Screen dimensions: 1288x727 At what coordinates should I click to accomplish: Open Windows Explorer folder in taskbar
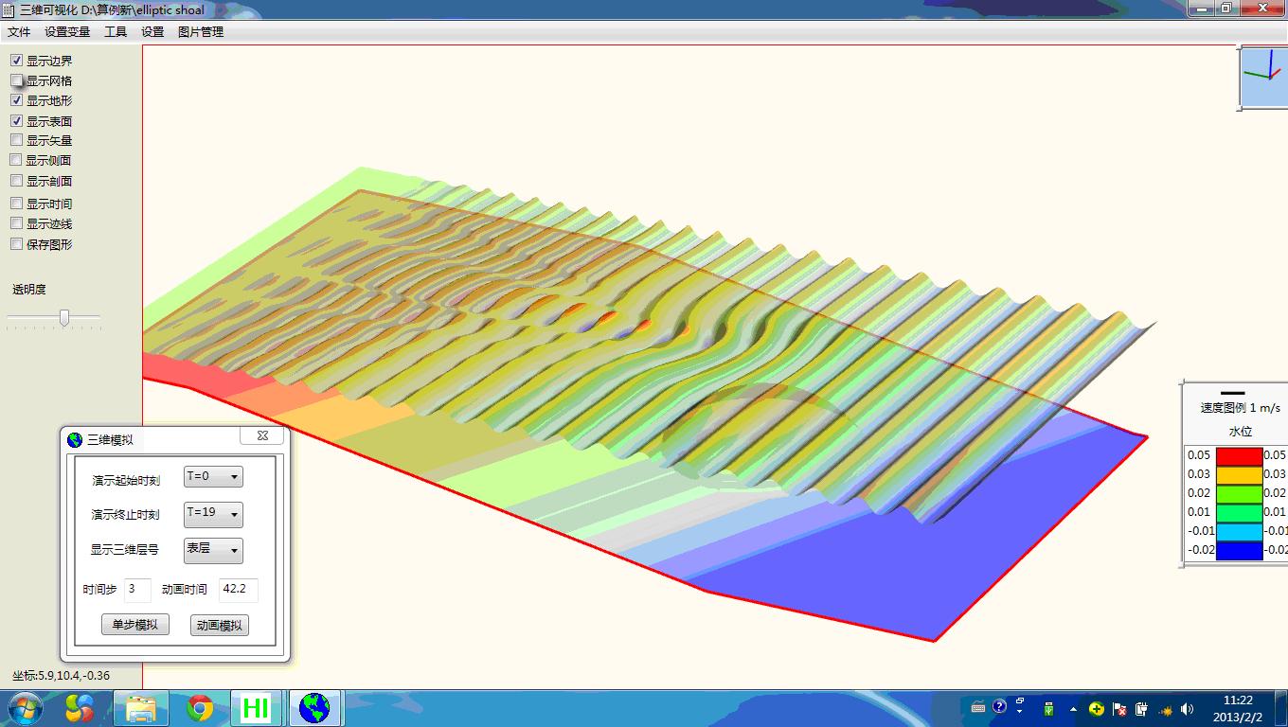pos(141,708)
